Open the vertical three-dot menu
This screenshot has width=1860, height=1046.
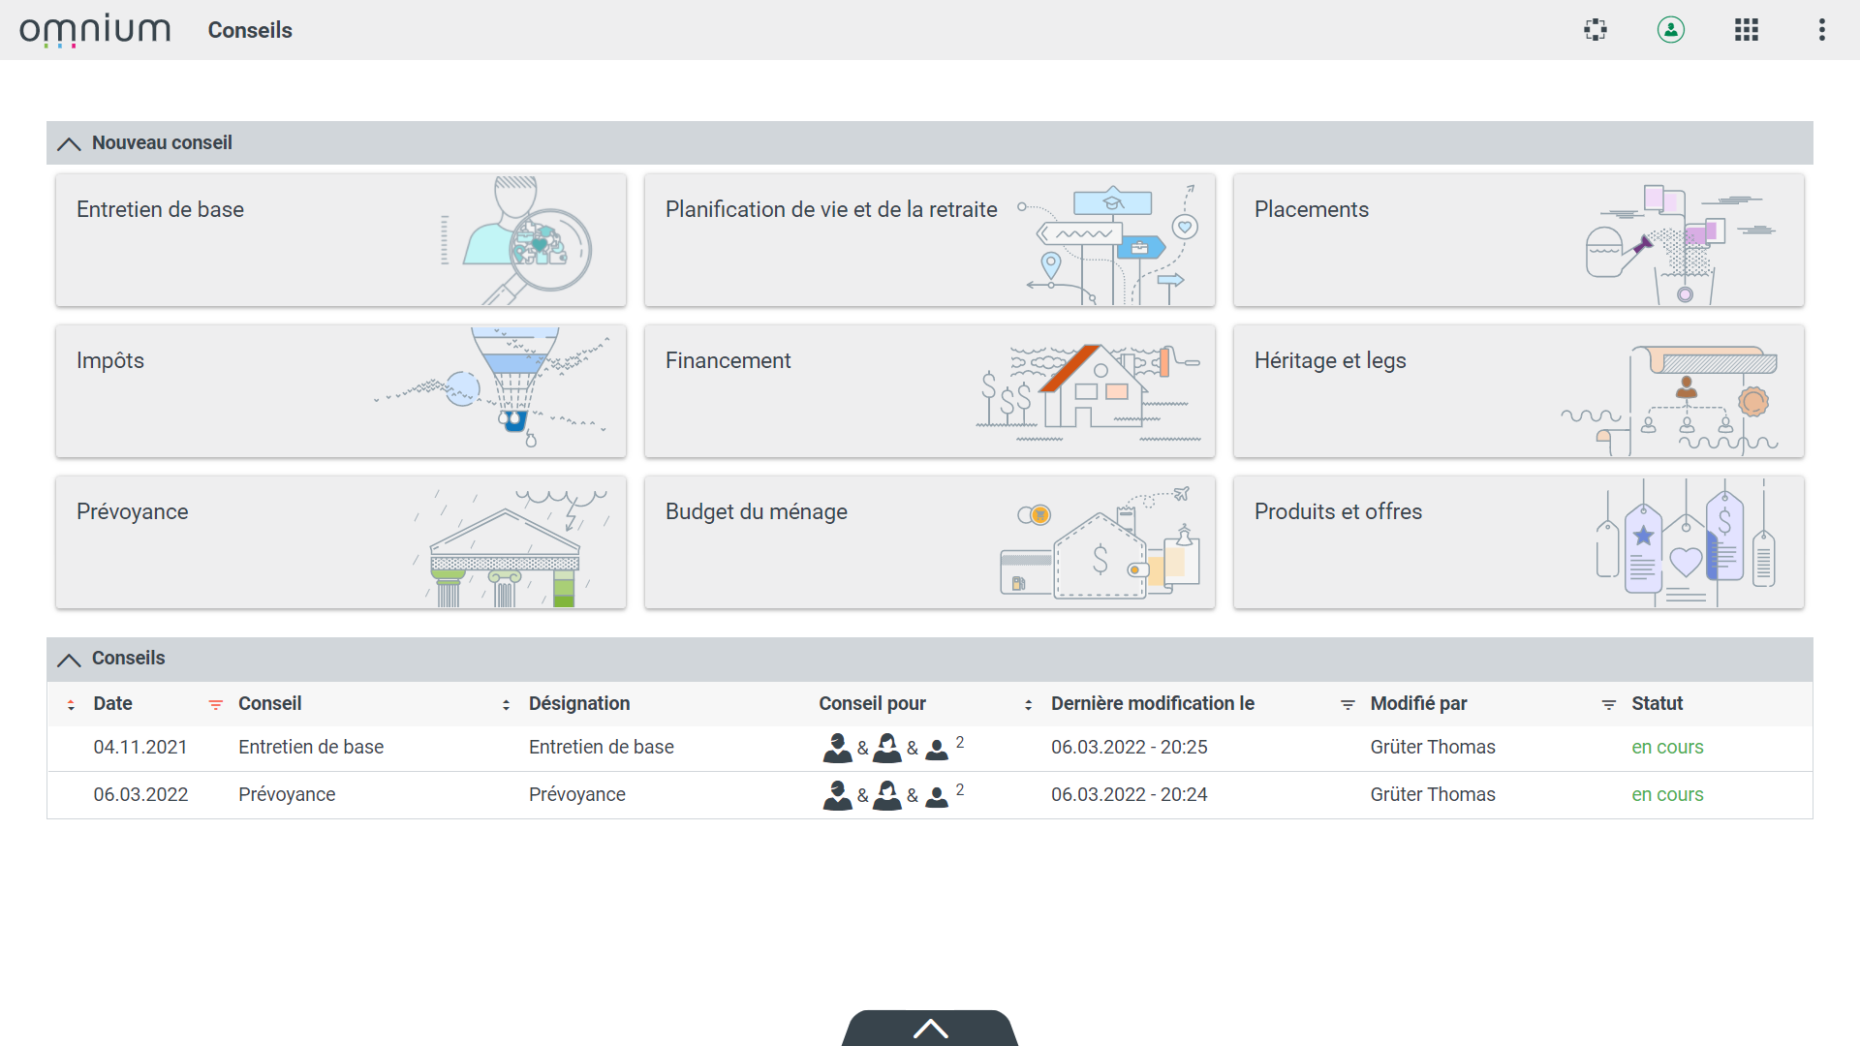pos(1821,30)
